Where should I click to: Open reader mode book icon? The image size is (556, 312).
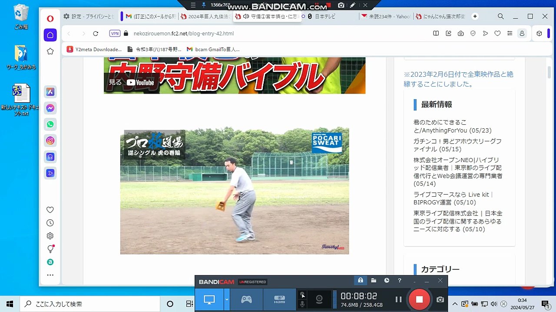tap(436, 33)
